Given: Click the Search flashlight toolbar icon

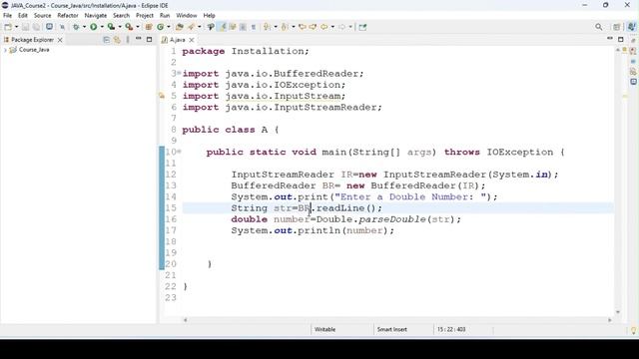Looking at the screenshot, I should tap(191, 27).
